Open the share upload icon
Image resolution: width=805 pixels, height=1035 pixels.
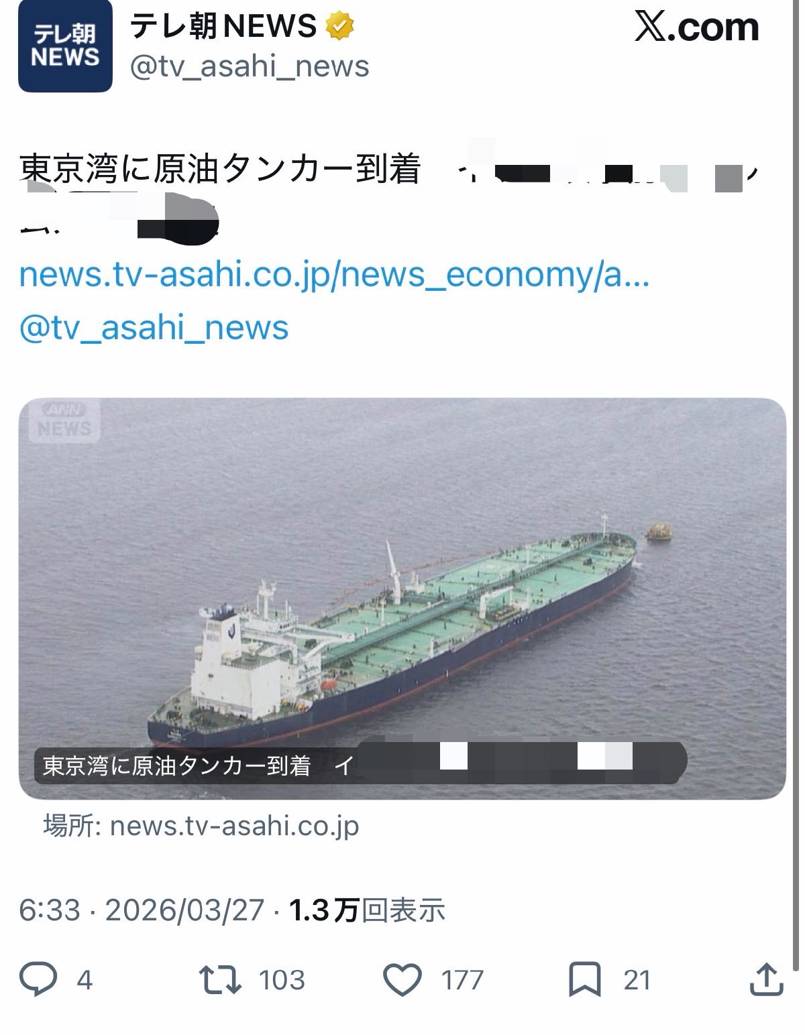pos(765,980)
